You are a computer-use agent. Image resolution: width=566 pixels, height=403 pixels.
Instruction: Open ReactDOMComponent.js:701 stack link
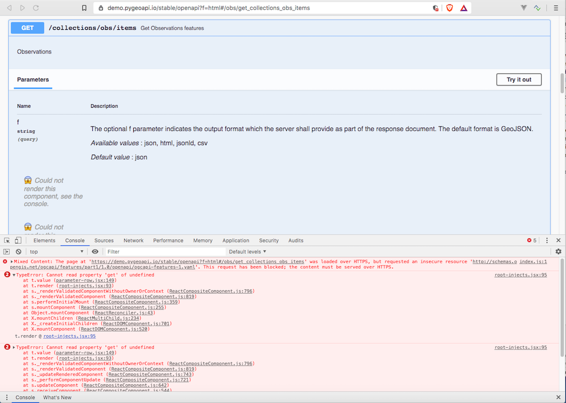(x=136, y=324)
